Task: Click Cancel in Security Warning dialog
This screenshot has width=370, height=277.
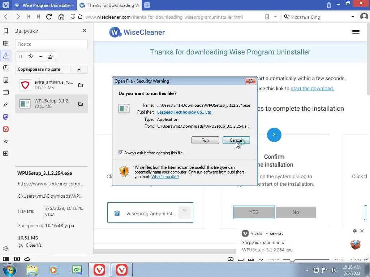Action: pos(236,140)
